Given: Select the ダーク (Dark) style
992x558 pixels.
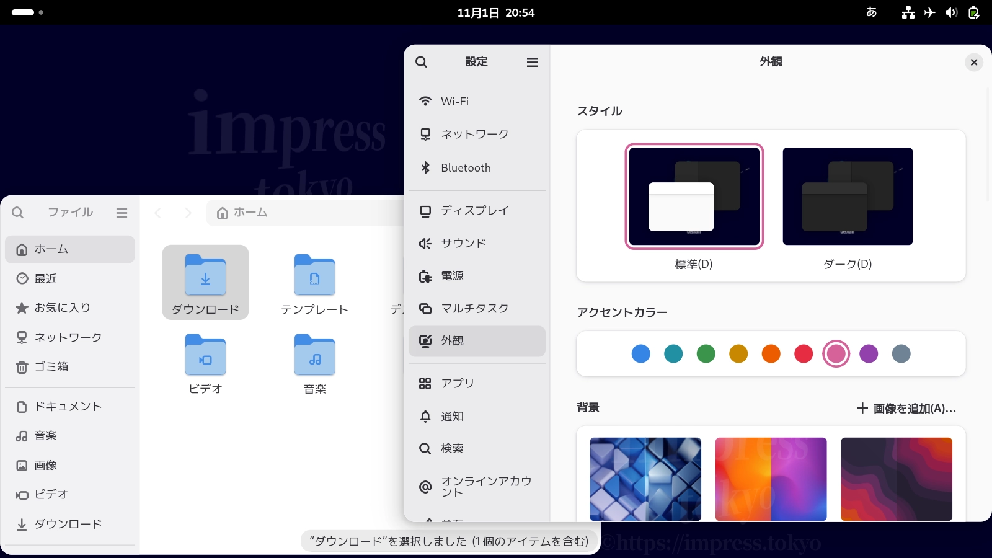Looking at the screenshot, I should (847, 197).
